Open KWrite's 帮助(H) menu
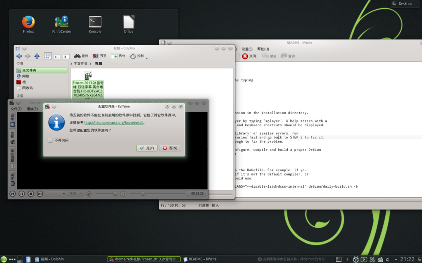Screen dimensions: 422x263 click(x=263, y=49)
